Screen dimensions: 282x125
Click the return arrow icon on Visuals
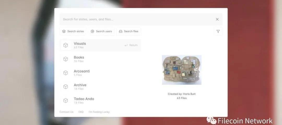pyautogui.click(x=126, y=45)
